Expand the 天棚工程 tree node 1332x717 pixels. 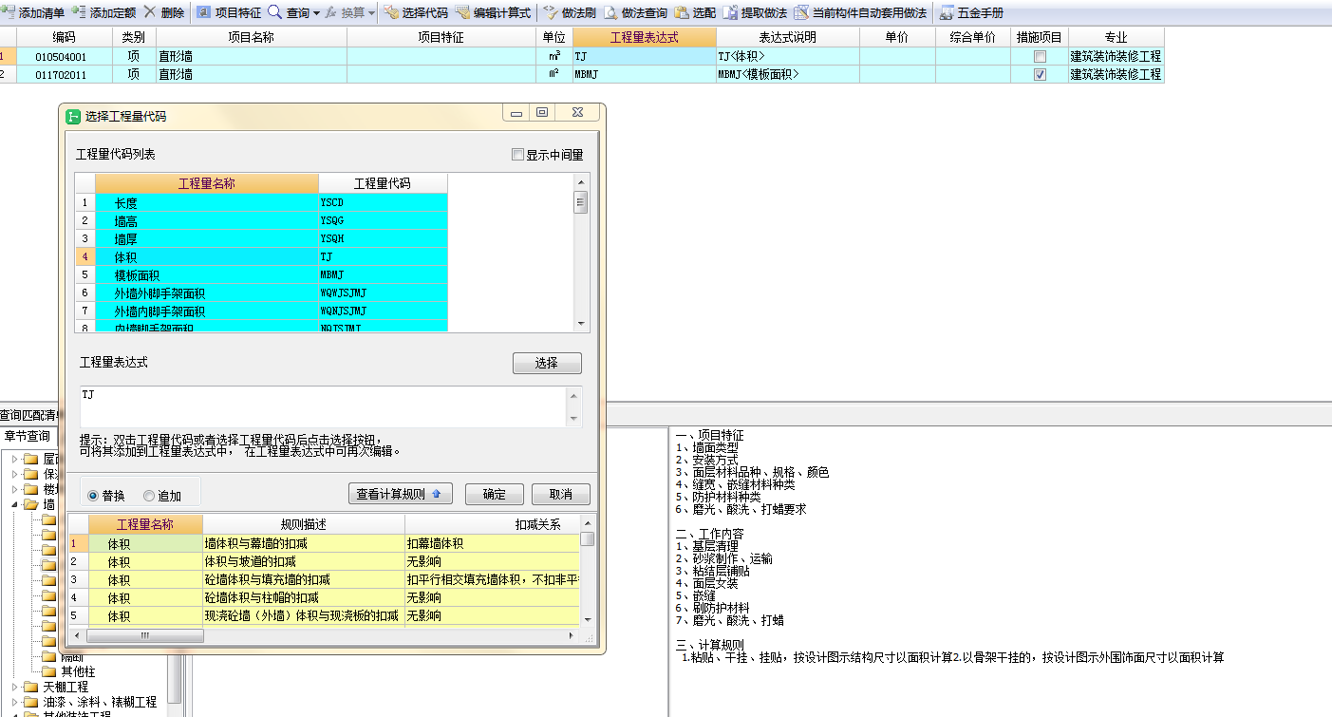click(x=14, y=687)
